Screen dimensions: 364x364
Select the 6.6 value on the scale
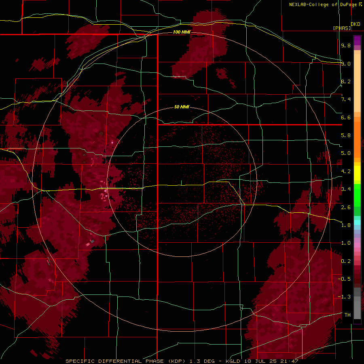(346, 117)
